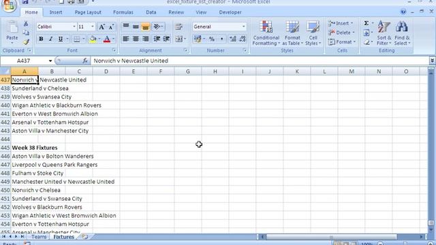The image size is (436, 245).
Task: Toggle Underline formatting
Action: pyautogui.click(x=61, y=39)
